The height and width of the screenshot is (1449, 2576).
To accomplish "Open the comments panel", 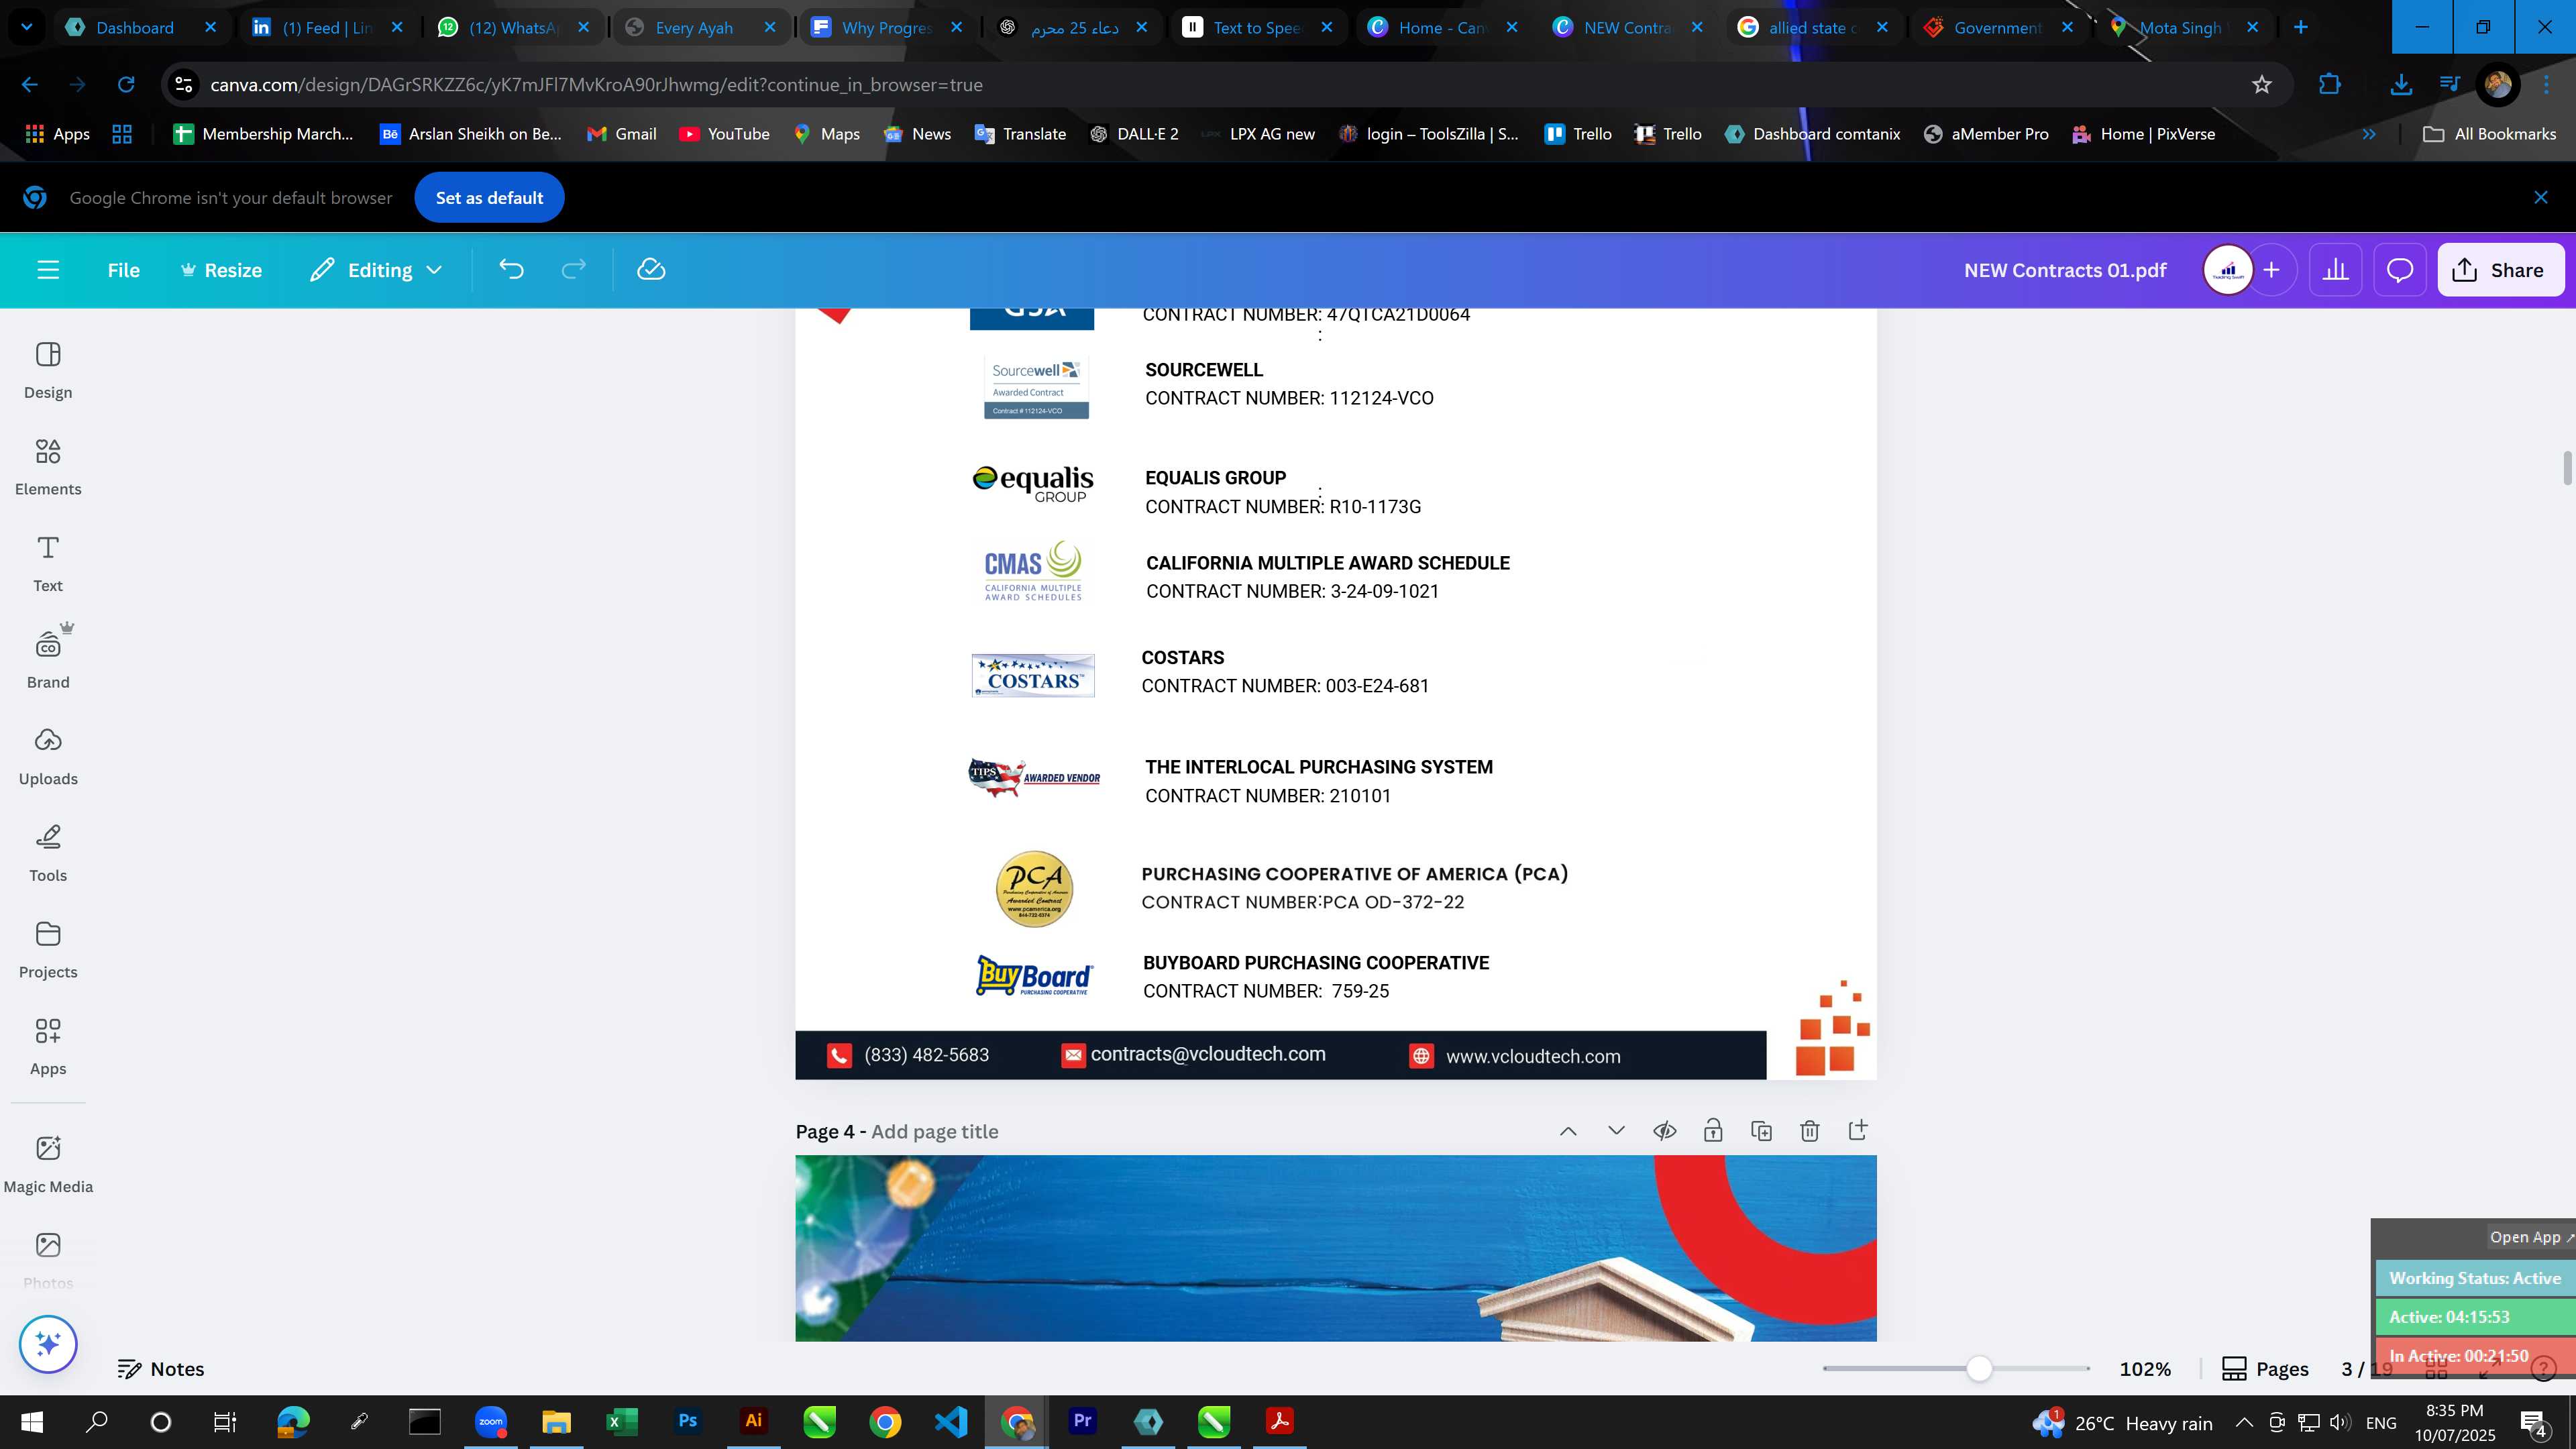I will click(2400, 270).
